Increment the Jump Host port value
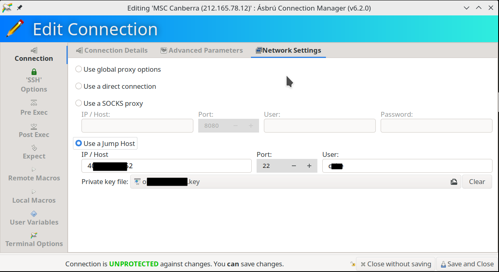 [x=309, y=165]
